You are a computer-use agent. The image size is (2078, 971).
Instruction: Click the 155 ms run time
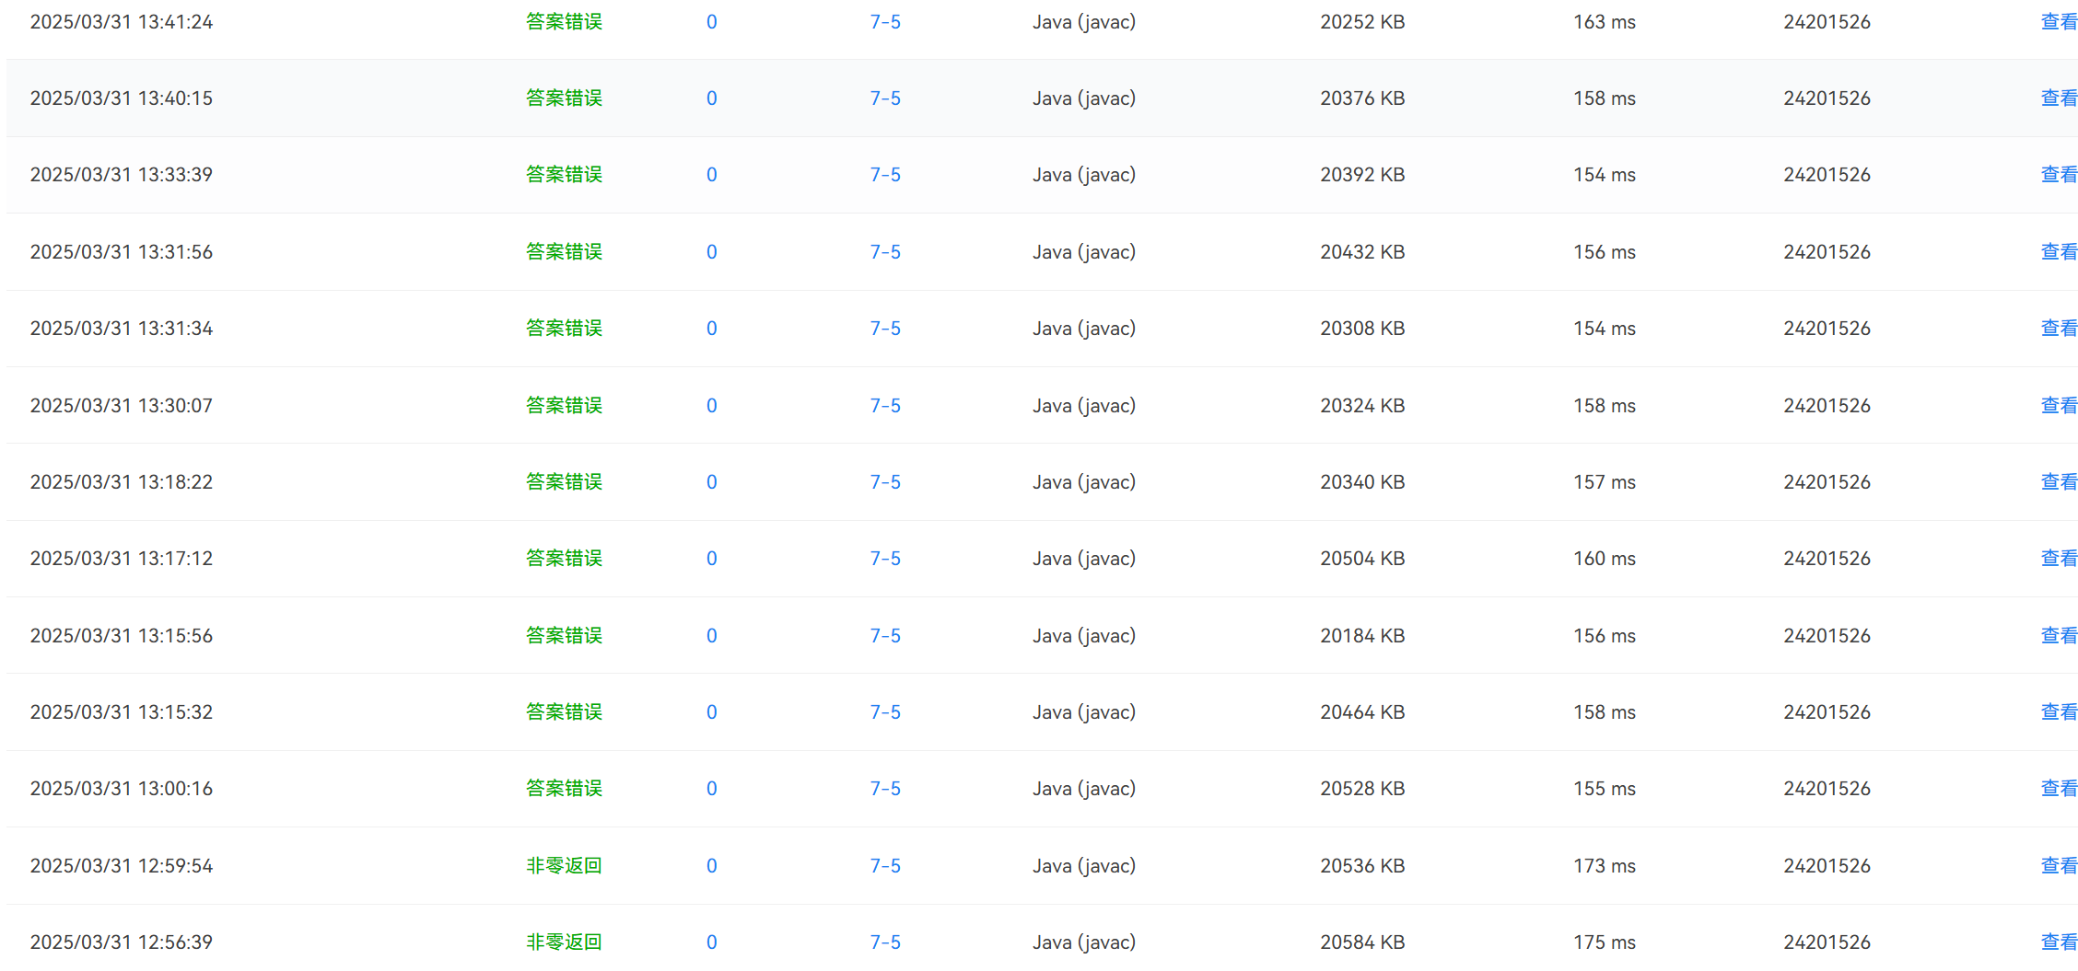tap(1605, 789)
